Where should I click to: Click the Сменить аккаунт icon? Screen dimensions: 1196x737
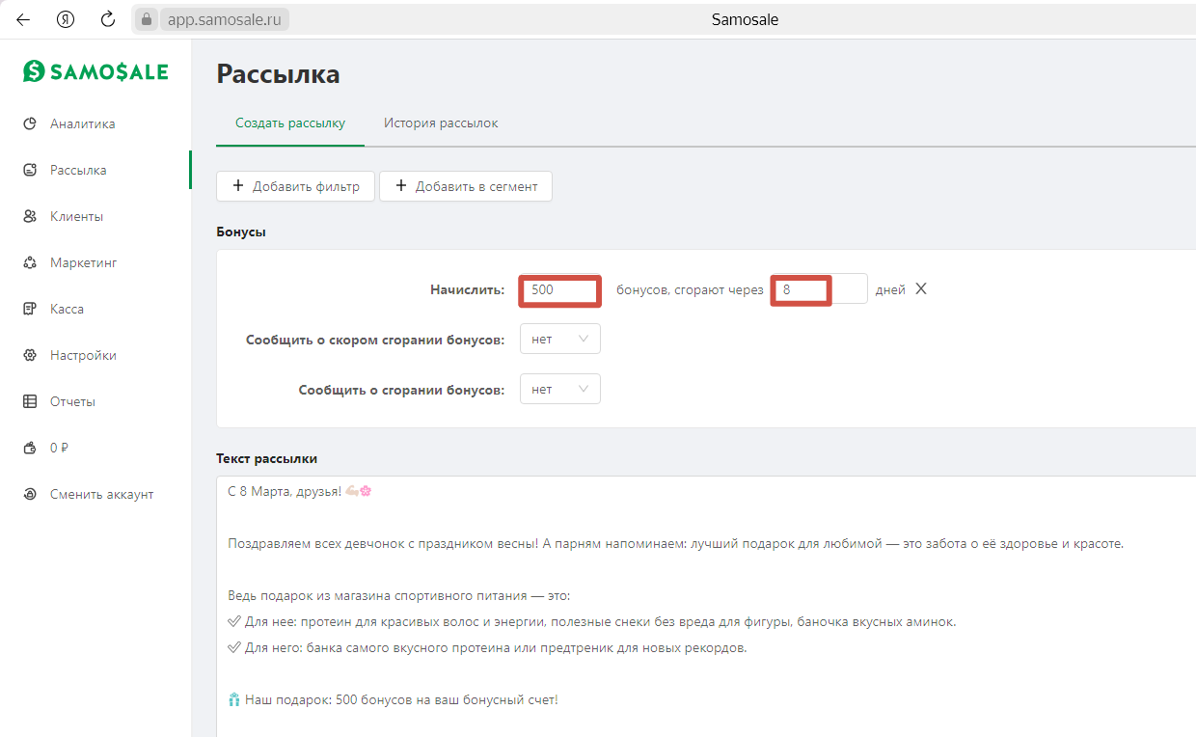(x=30, y=494)
